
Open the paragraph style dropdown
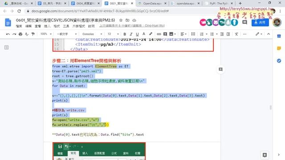point(67,34)
